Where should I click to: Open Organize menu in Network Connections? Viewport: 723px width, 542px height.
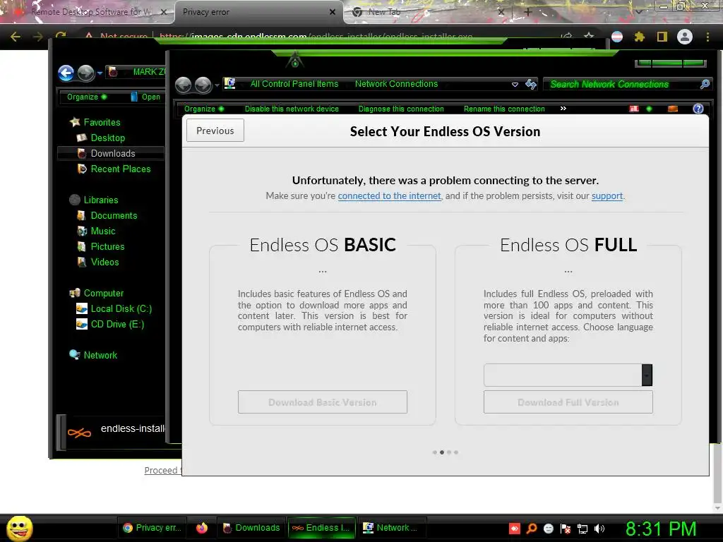click(x=204, y=109)
